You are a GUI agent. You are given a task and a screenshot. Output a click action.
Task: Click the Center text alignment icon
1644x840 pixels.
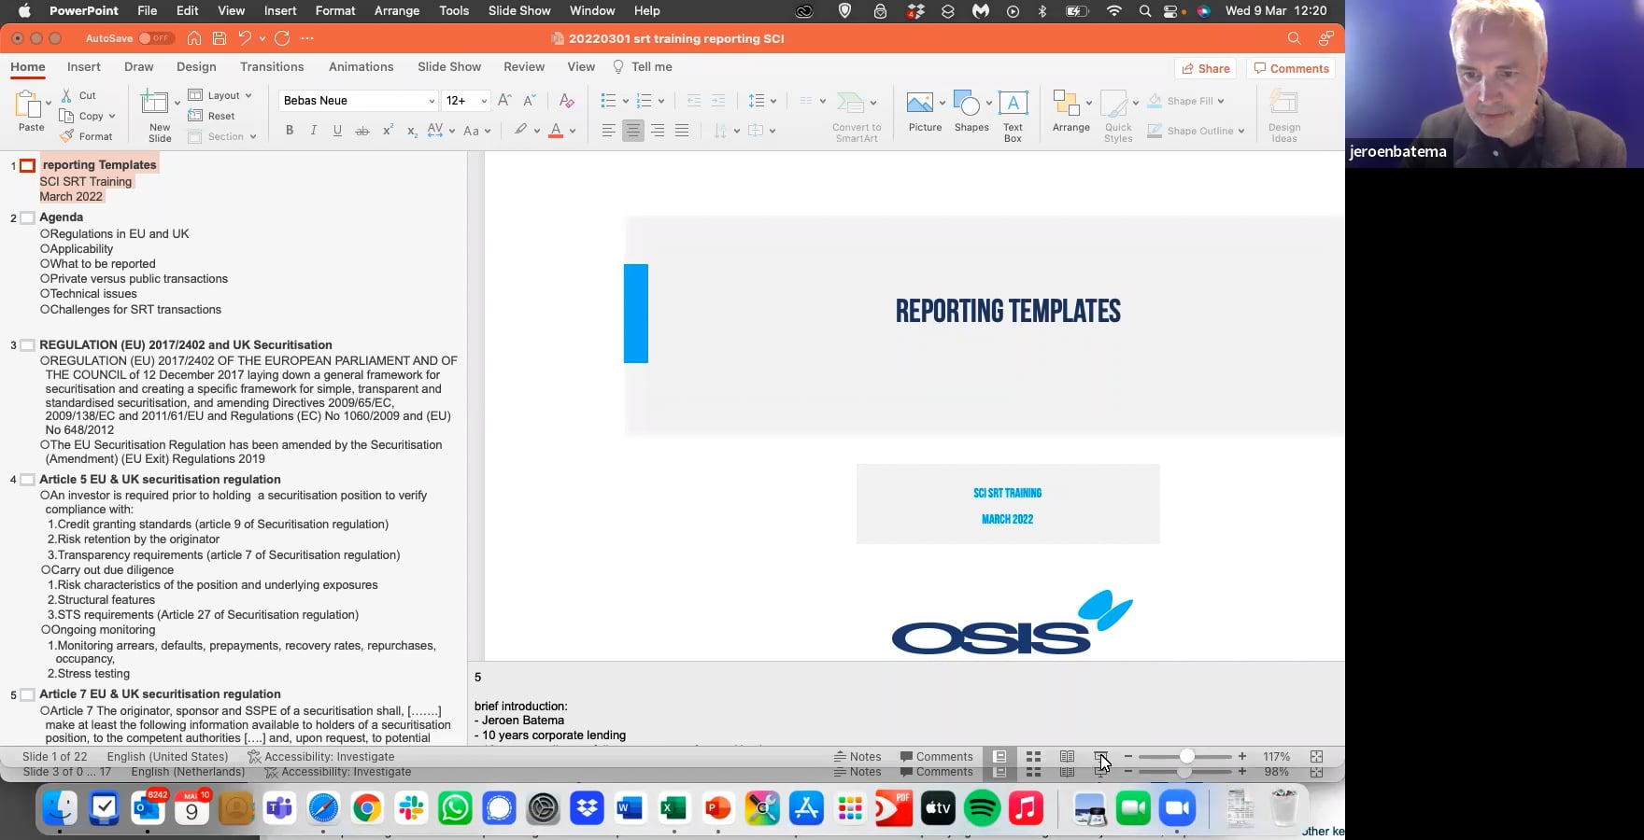633,131
